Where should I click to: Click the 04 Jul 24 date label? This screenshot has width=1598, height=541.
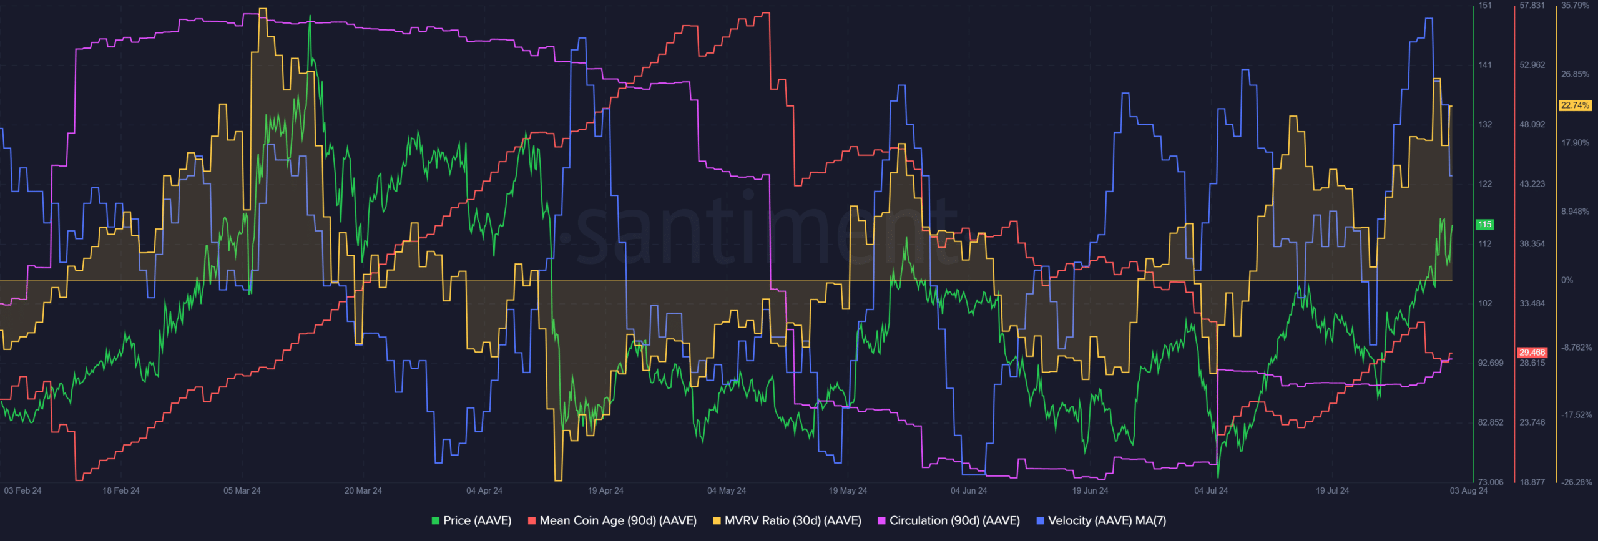click(1211, 490)
